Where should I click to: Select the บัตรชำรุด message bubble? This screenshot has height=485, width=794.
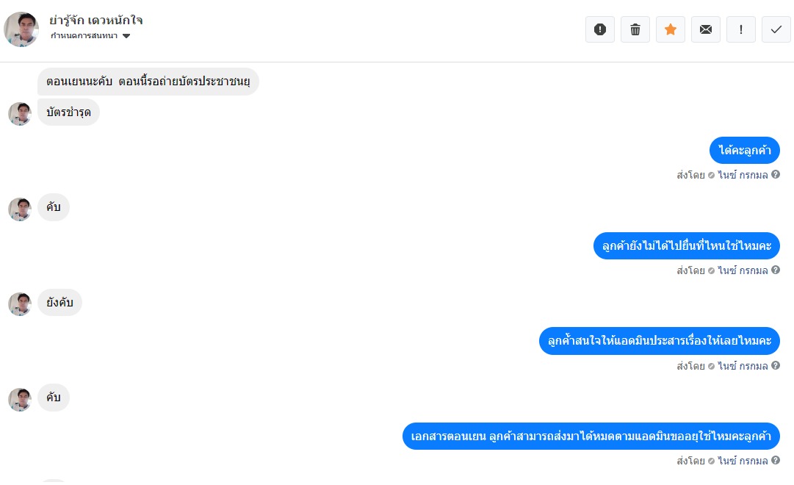pyautogui.click(x=68, y=112)
